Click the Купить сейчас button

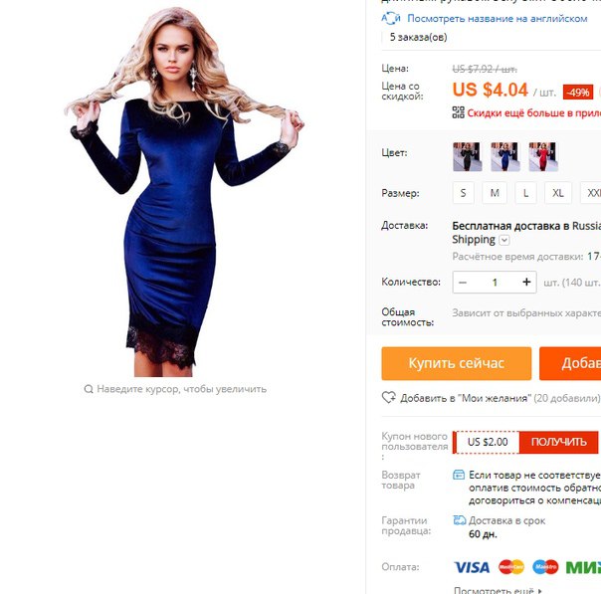pos(456,363)
